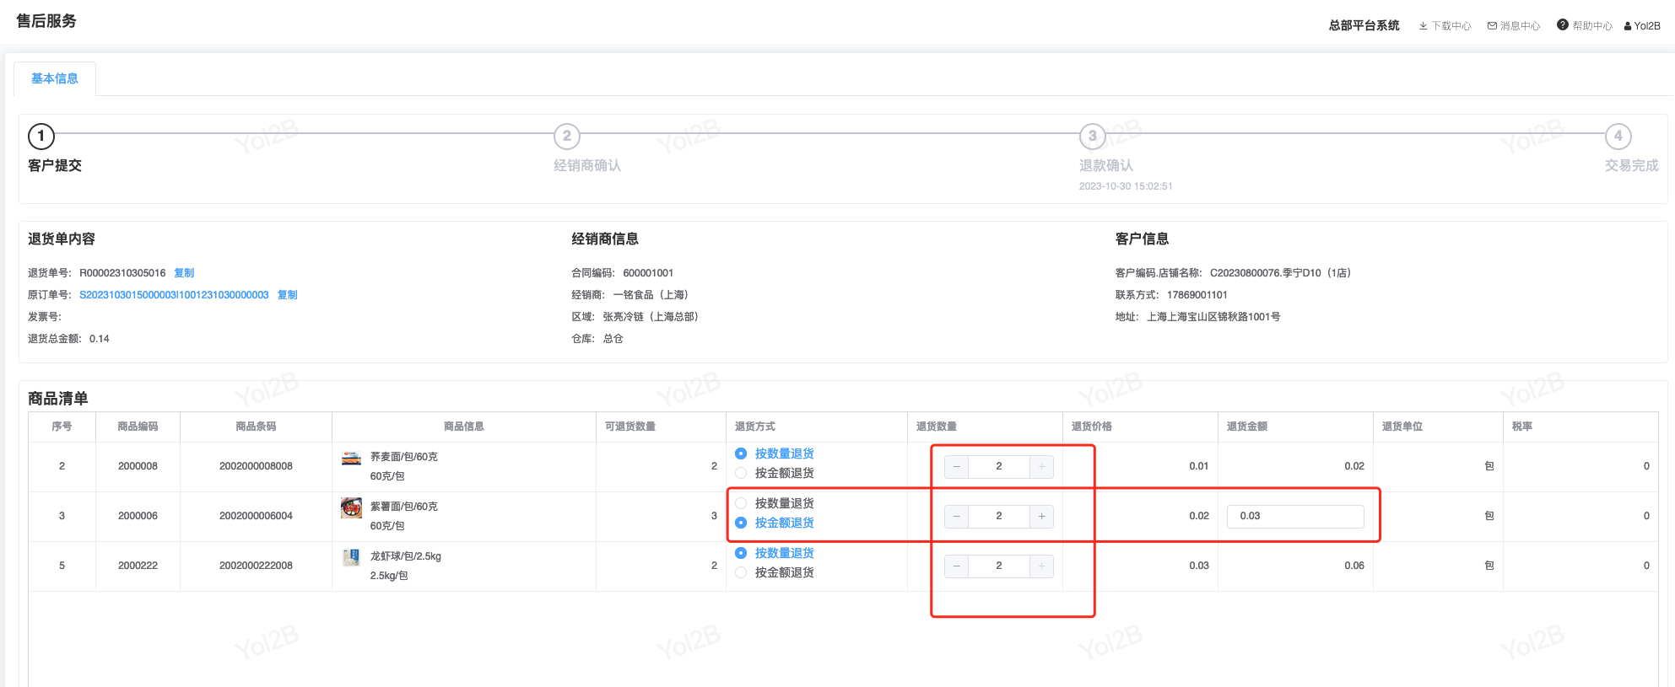The width and height of the screenshot is (1675, 687).
Task: Click barcode 2002000008008 cell
Action: click(256, 466)
